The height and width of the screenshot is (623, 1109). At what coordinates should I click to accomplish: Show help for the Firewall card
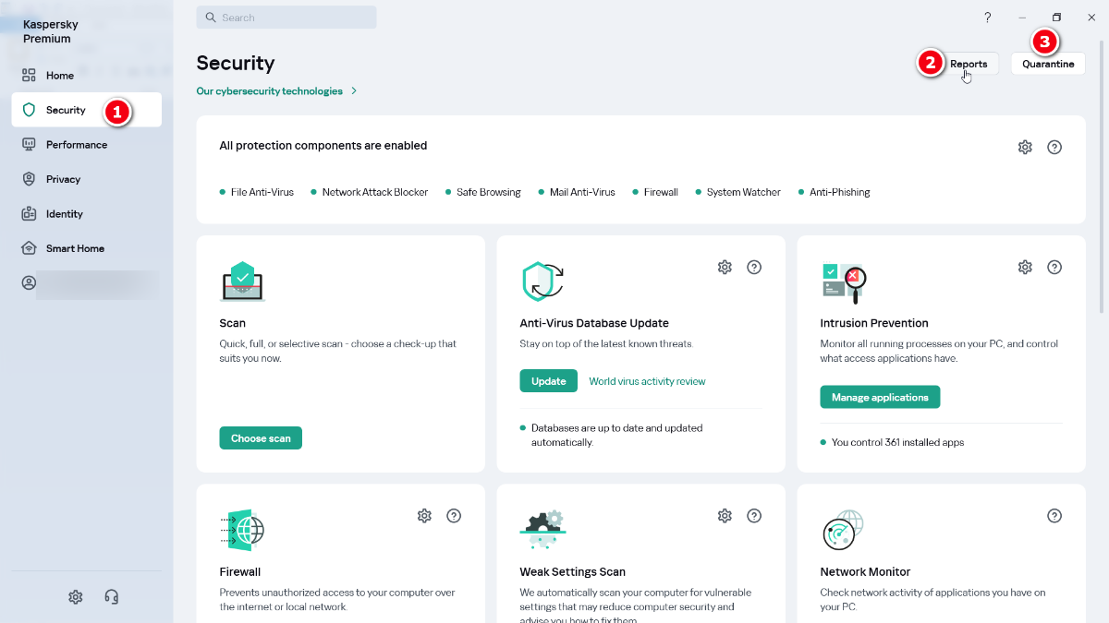[454, 516]
